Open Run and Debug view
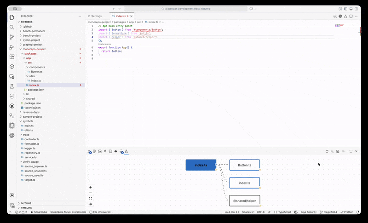The width and height of the screenshot is (368, 223). pos(12,47)
